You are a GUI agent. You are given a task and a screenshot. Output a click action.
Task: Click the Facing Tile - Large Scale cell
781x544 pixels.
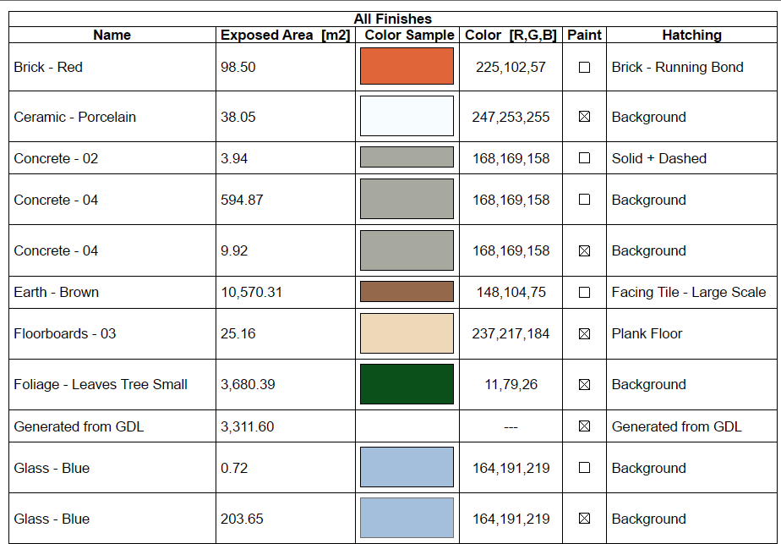[x=688, y=293]
